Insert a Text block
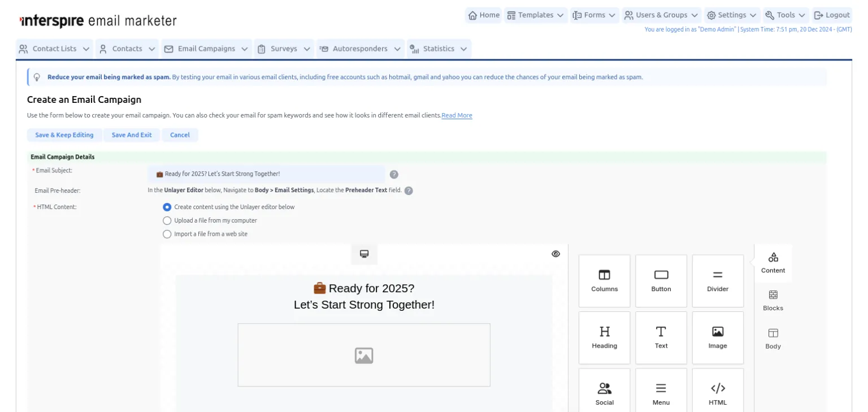This screenshot has width=868, height=412. (661, 337)
